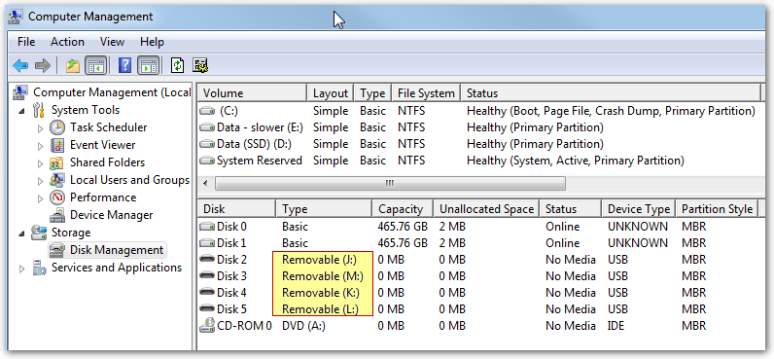The height and width of the screenshot is (359, 774).
Task: Click the DVD (A:) type cell
Action: (x=303, y=326)
